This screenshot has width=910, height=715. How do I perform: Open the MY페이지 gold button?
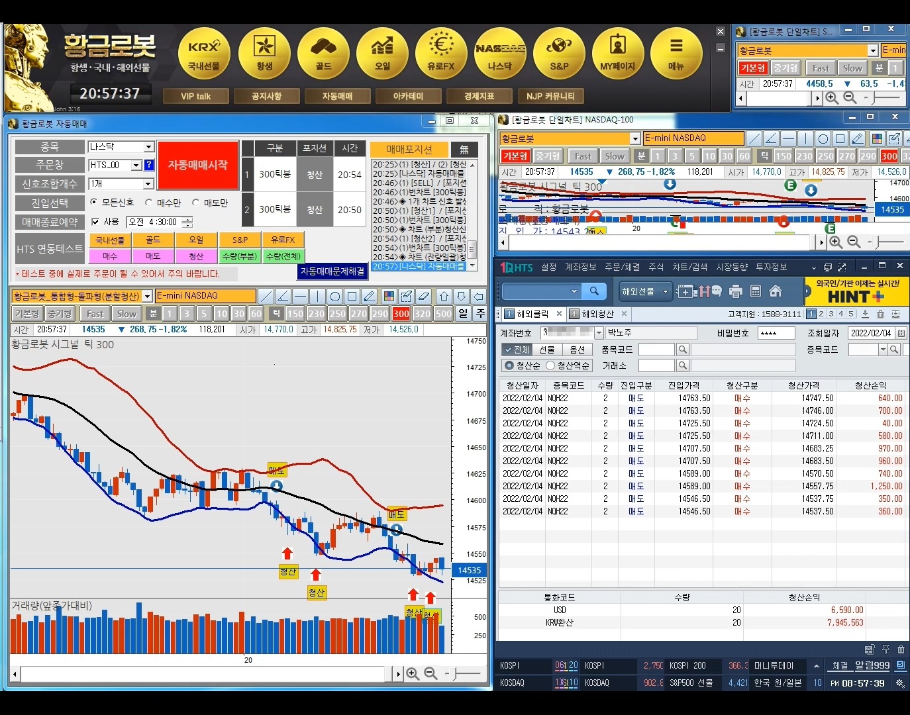coord(617,54)
